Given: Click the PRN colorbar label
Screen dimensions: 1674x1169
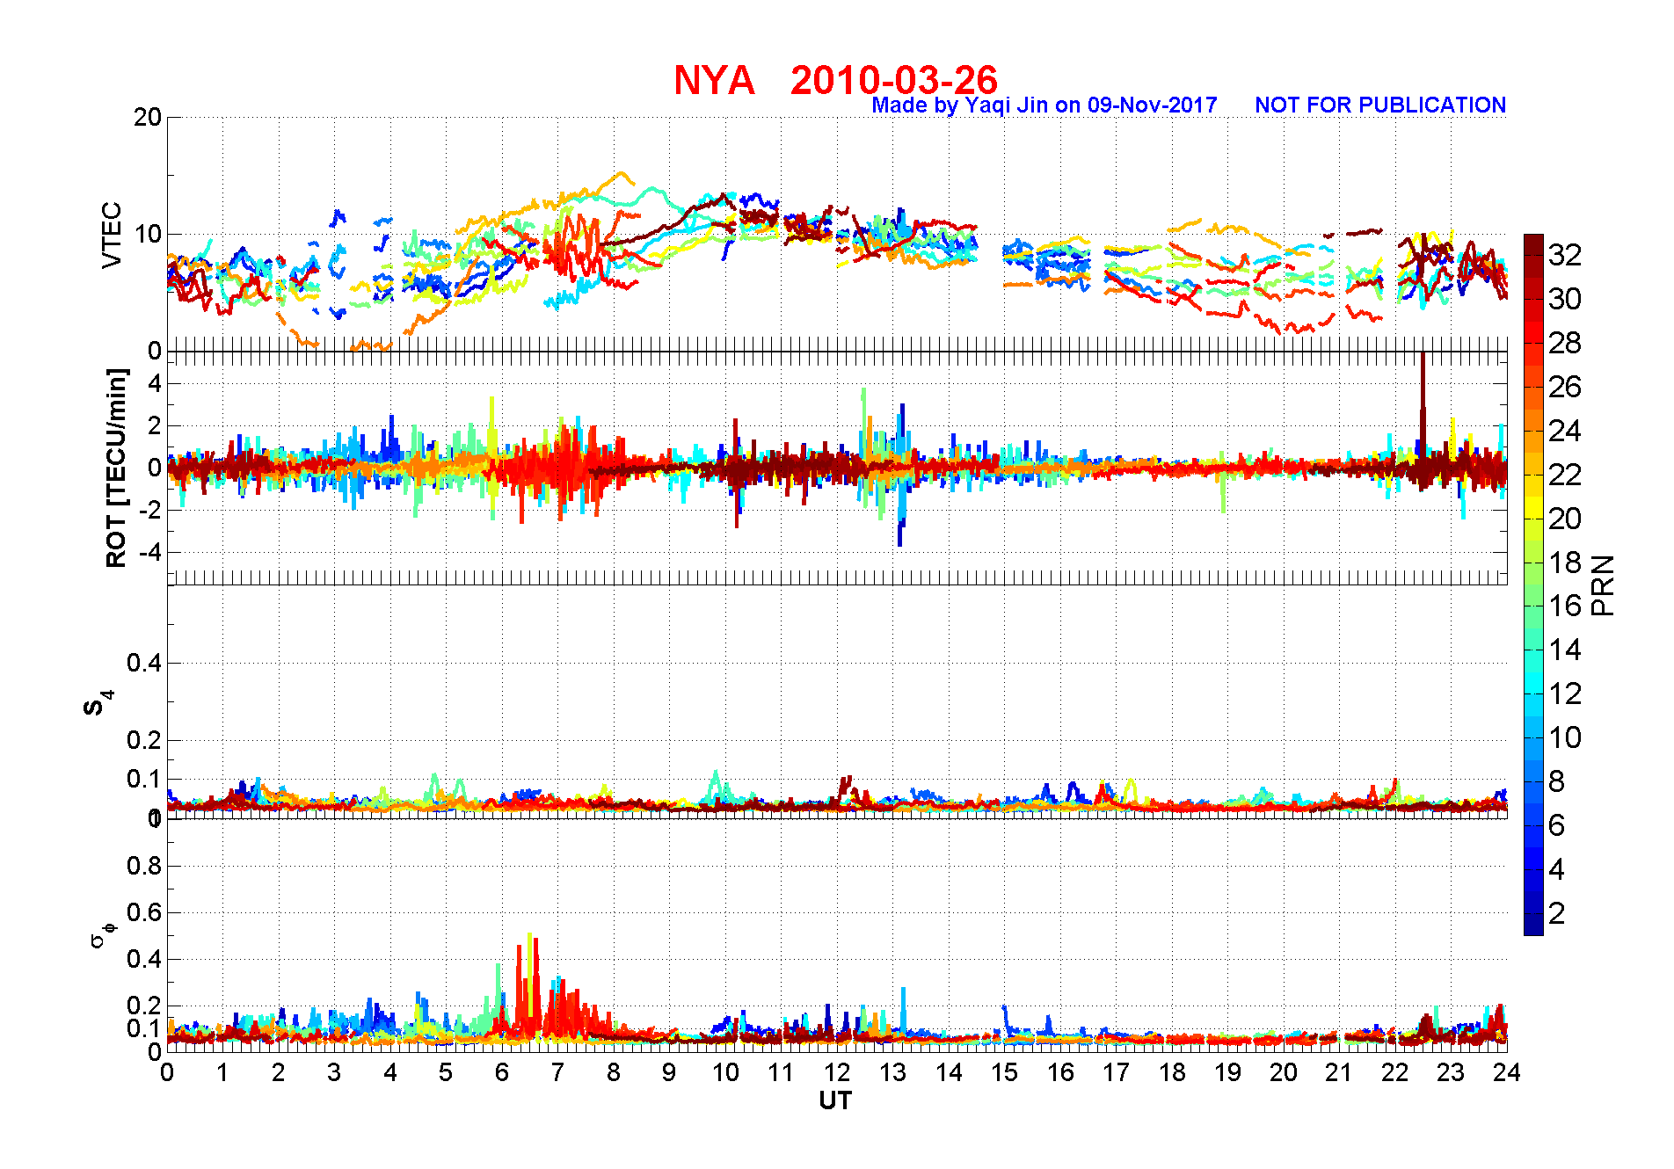Looking at the screenshot, I should pos(1604,585).
